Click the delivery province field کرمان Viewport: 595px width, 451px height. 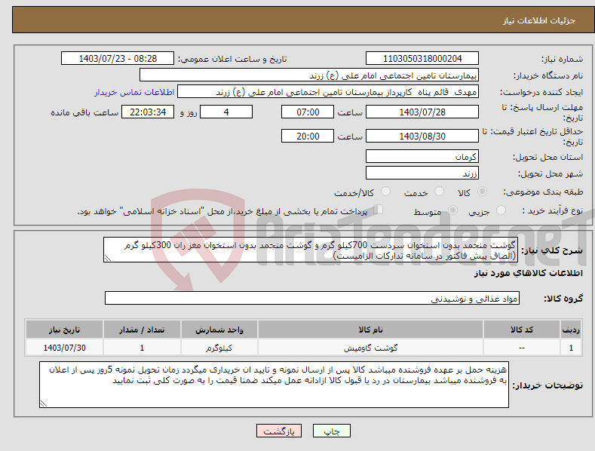click(x=422, y=156)
